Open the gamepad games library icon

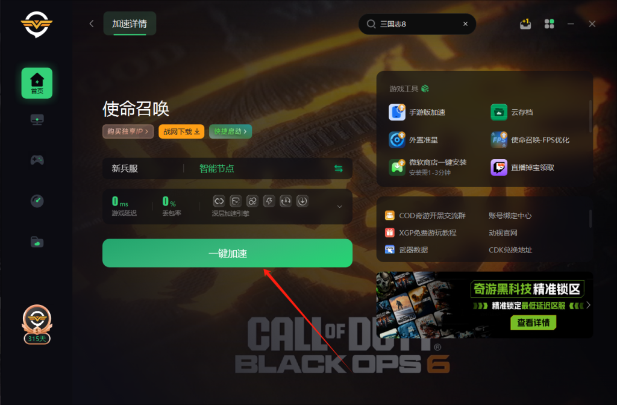click(x=37, y=160)
